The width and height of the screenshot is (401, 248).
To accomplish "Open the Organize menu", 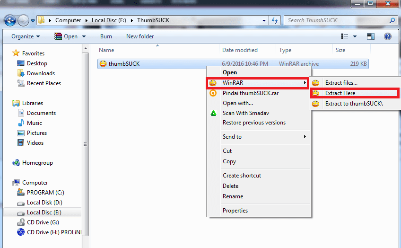I will pos(26,36).
